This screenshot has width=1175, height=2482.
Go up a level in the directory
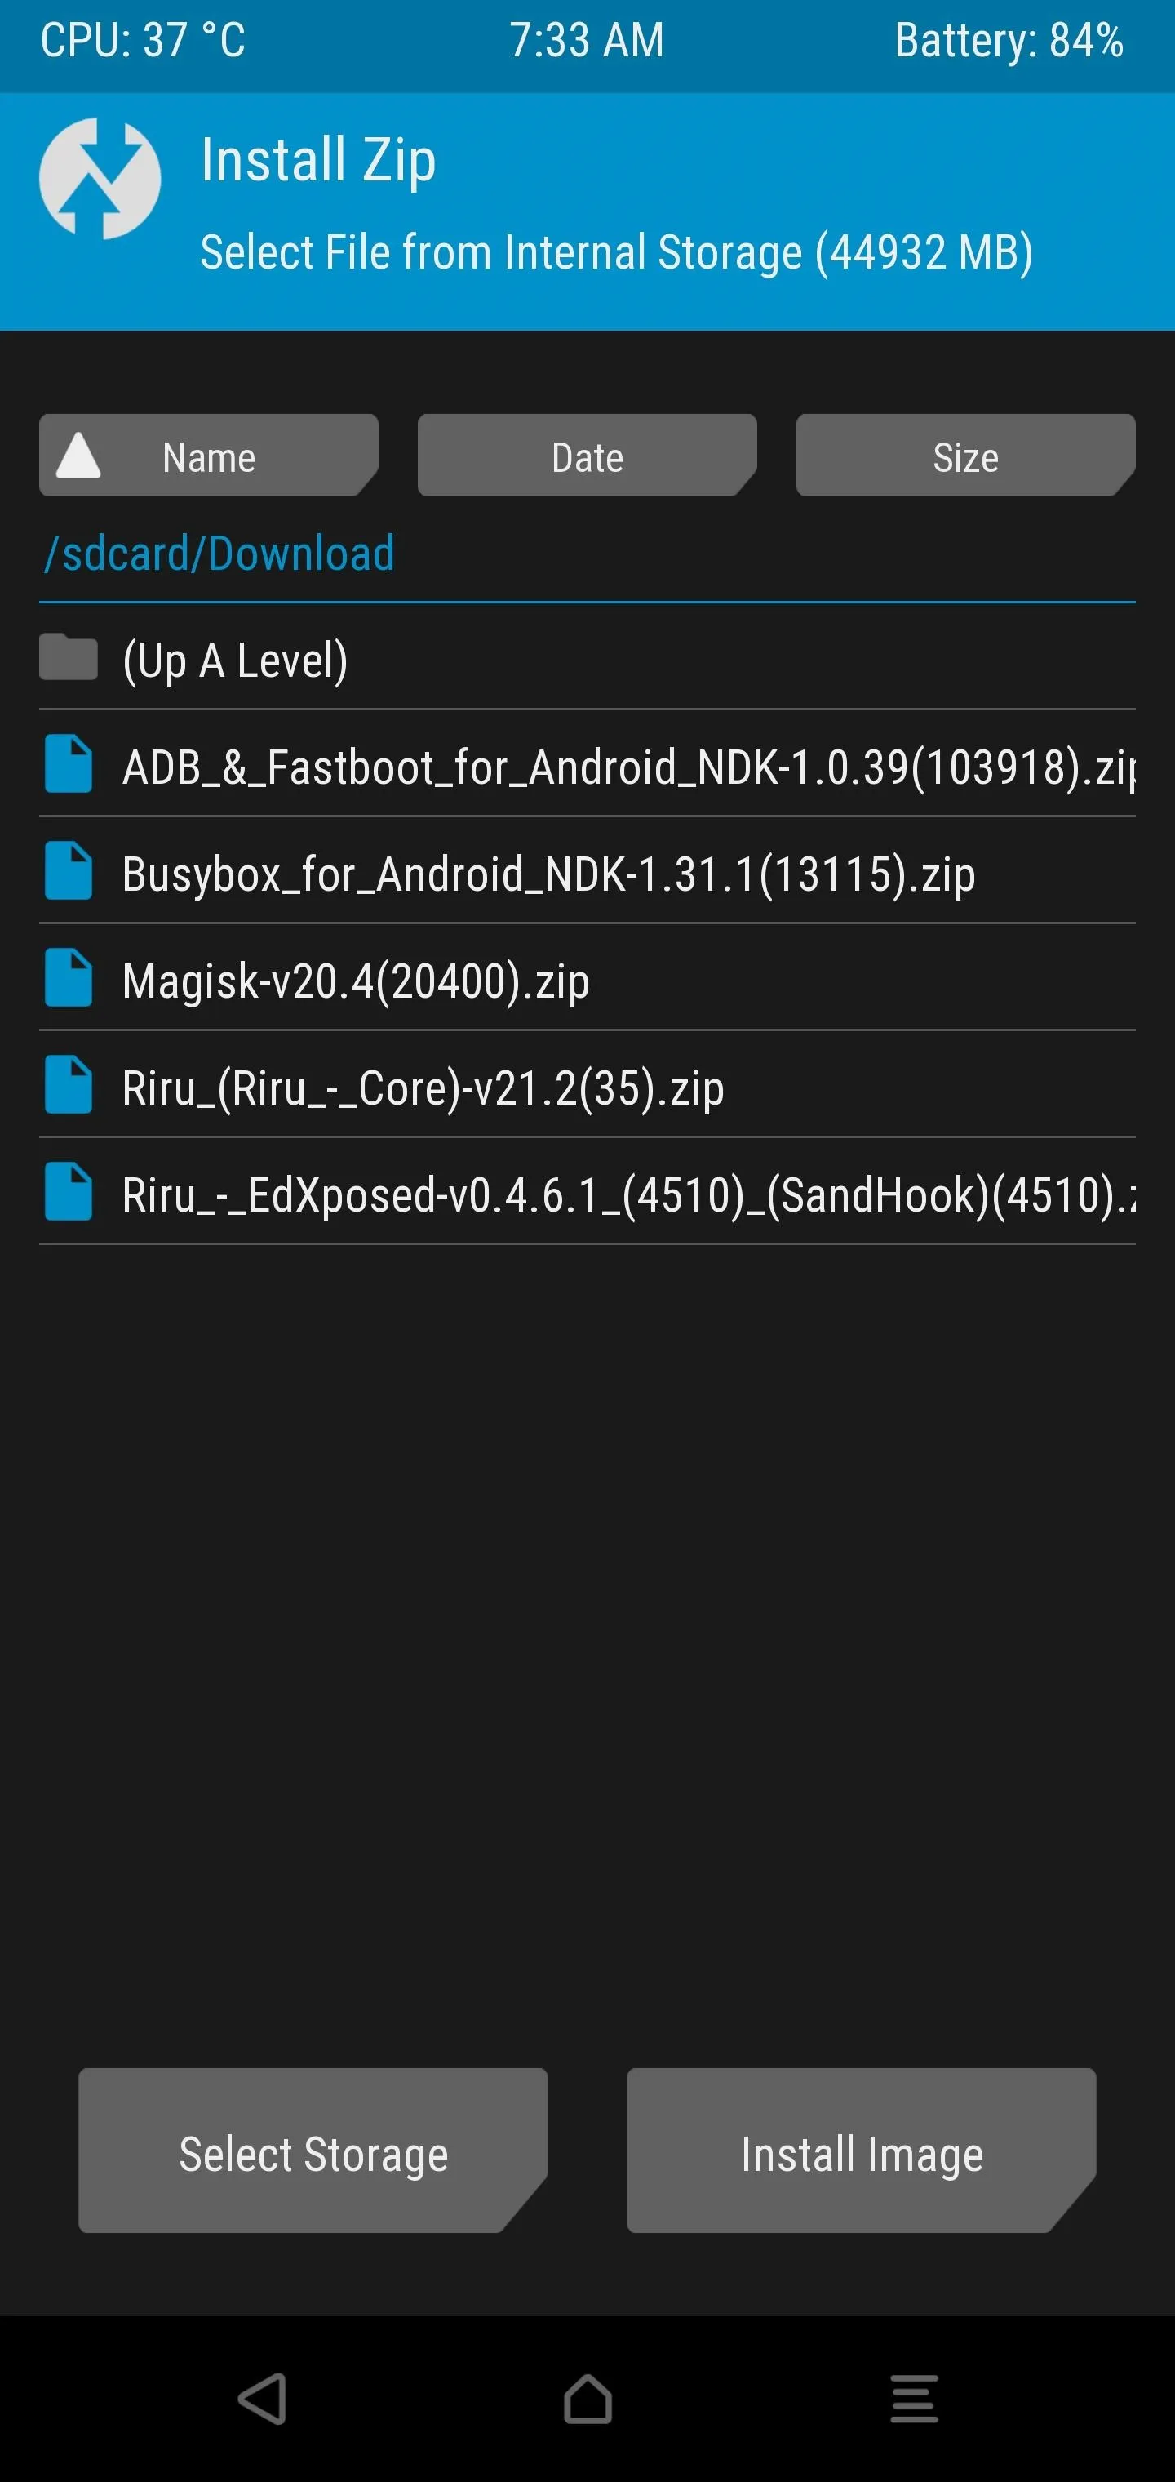pyautogui.click(x=587, y=660)
